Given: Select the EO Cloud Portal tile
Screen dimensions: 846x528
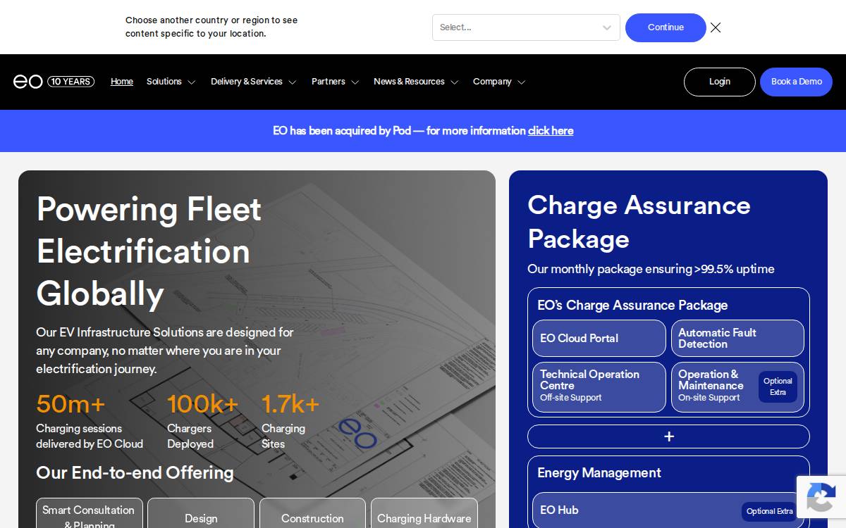Looking at the screenshot, I should tap(599, 339).
